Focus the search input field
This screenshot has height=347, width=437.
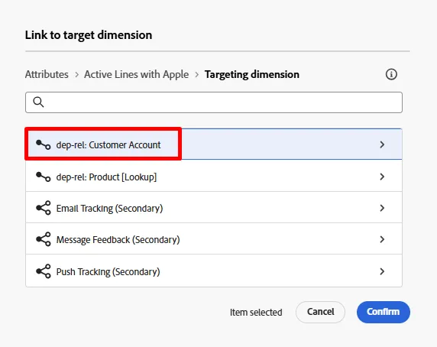click(214, 102)
